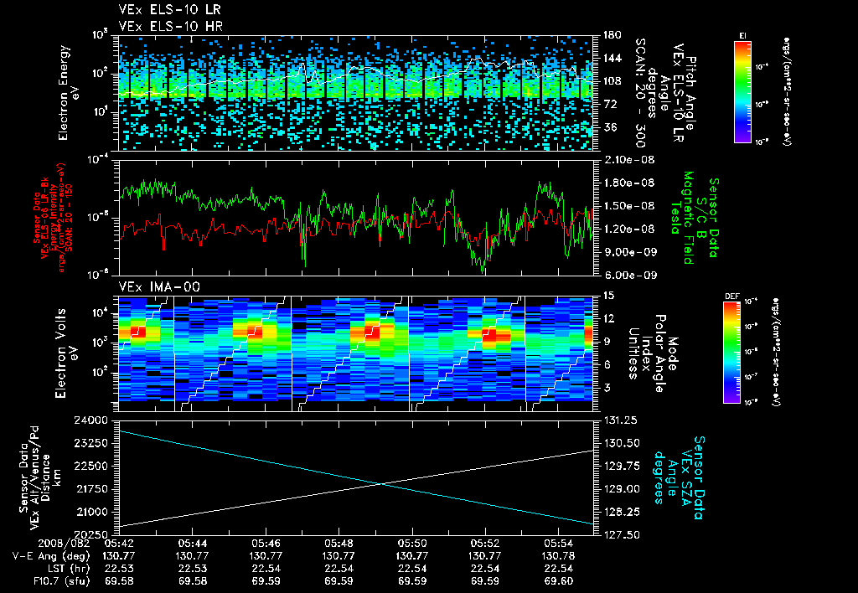
Task: Click the 131.25 SZA tick label
Action: (620, 420)
